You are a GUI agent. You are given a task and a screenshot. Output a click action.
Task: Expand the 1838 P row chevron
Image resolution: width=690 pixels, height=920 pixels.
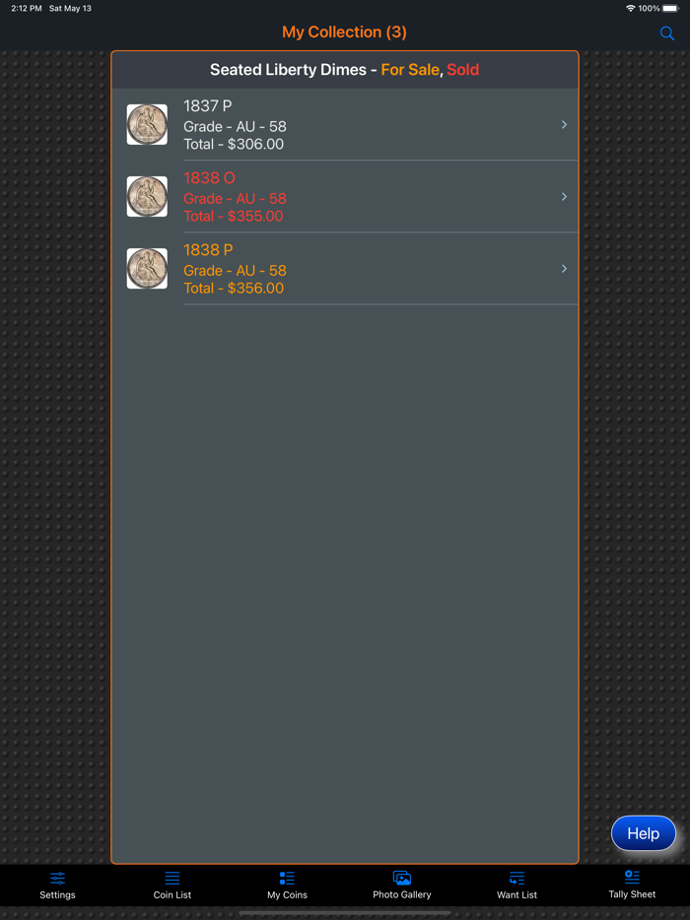(564, 269)
